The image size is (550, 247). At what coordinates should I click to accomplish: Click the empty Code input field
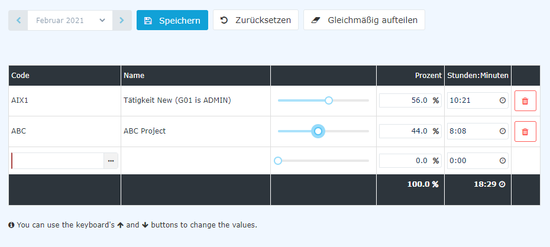[x=58, y=161]
